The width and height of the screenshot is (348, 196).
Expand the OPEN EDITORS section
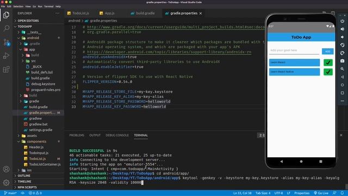pos(28,21)
